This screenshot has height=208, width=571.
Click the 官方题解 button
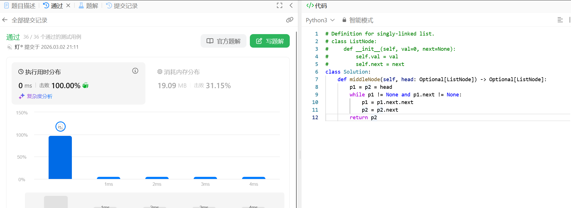tap(223, 41)
